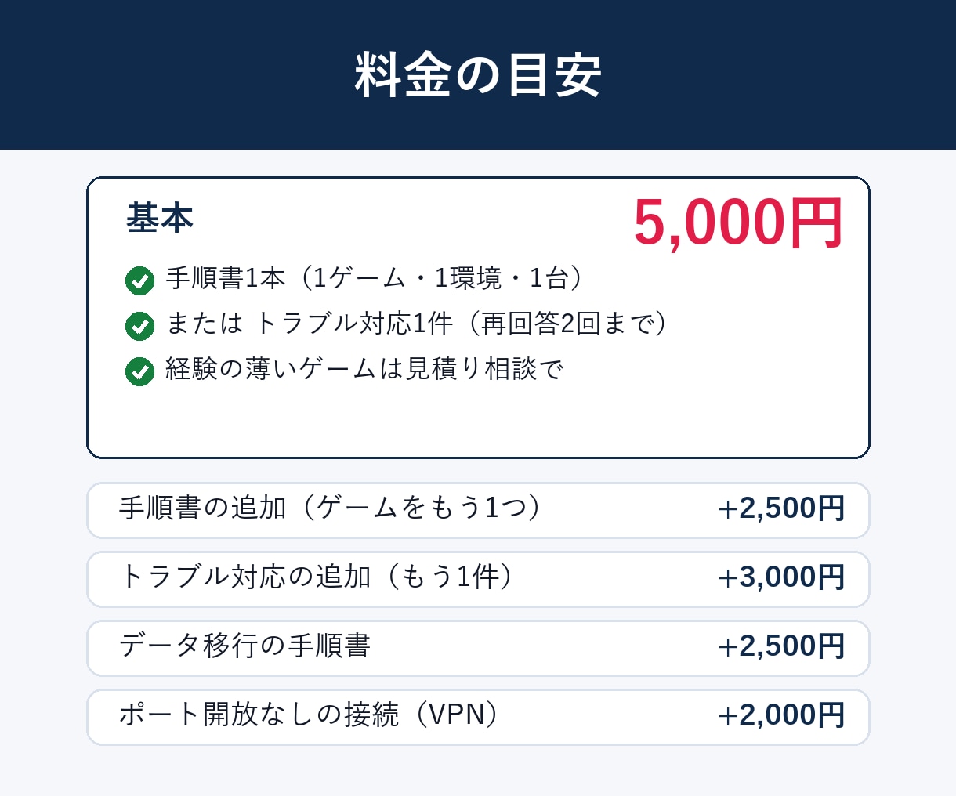Click the +2,500円 price for データ移行
The height and width of the screenshot is (796, 956).
tap(781, 646)
